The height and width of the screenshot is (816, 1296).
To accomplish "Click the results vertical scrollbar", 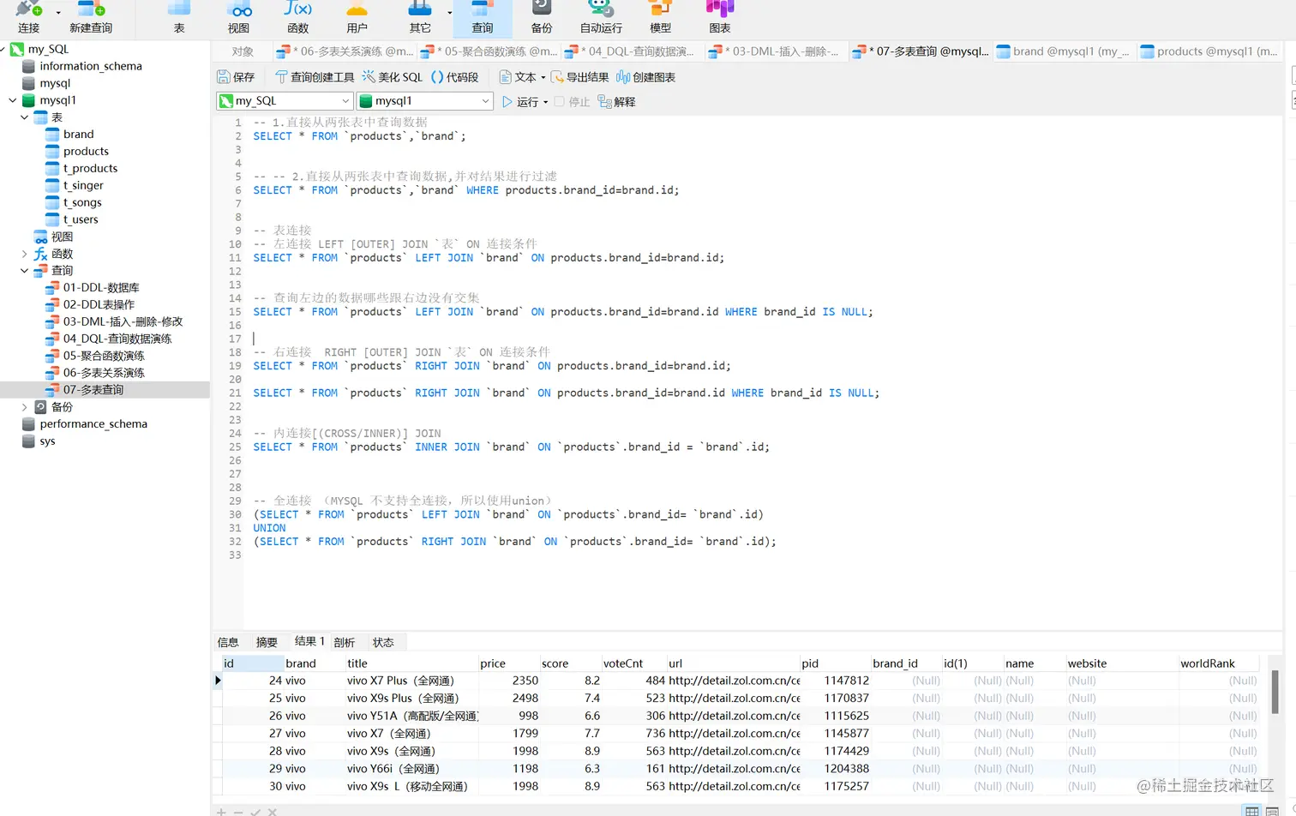I will [1275, 693].
